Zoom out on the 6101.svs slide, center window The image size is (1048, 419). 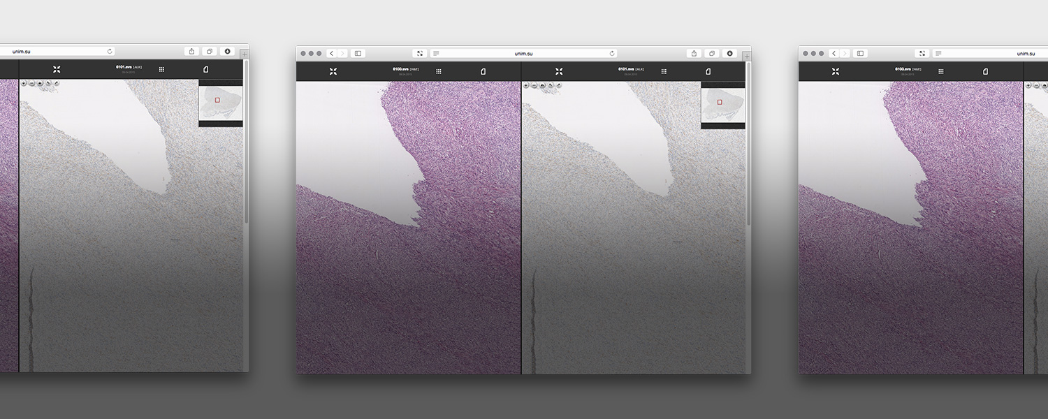click(534, 85)
